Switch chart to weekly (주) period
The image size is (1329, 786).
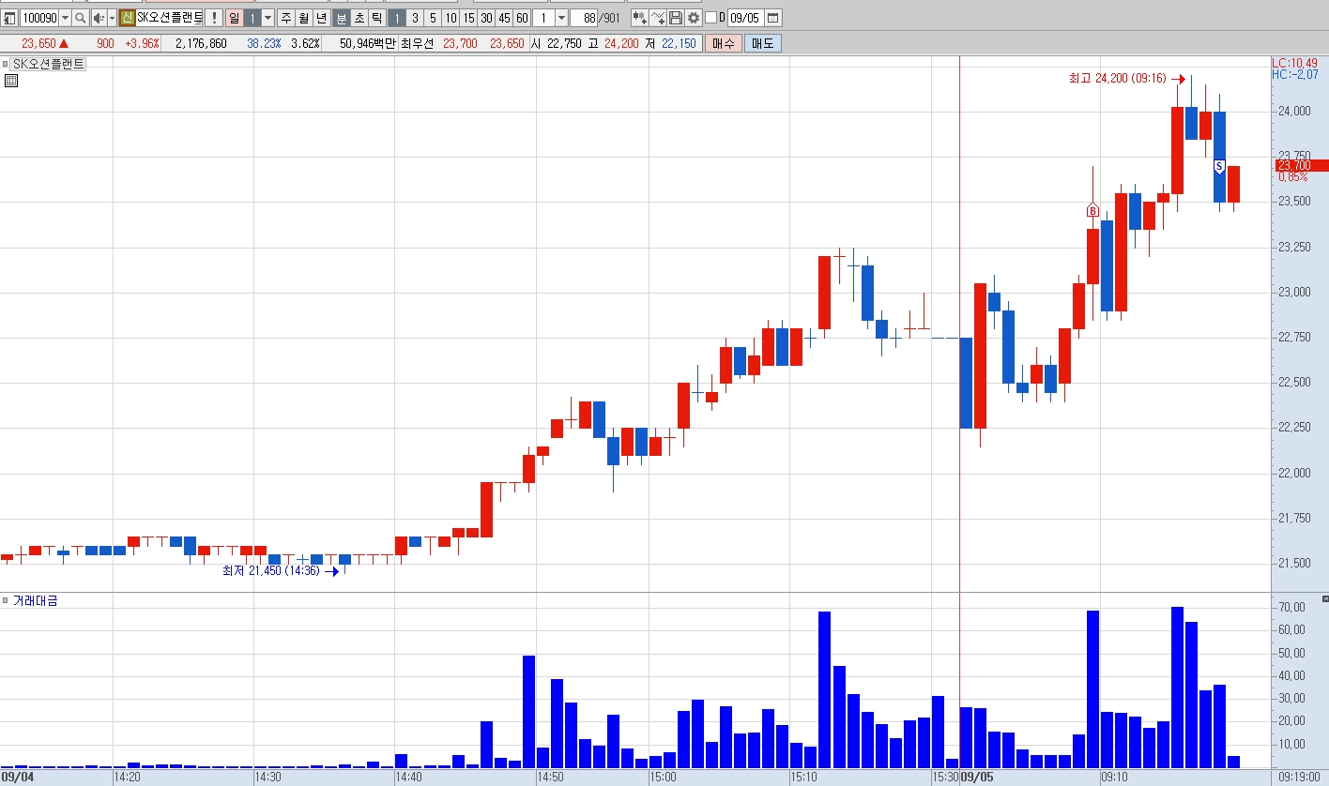point(285,18)
